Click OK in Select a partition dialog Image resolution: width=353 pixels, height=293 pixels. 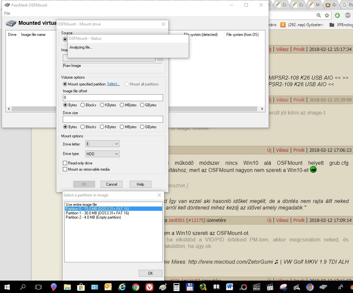click(x=150, y=273)
